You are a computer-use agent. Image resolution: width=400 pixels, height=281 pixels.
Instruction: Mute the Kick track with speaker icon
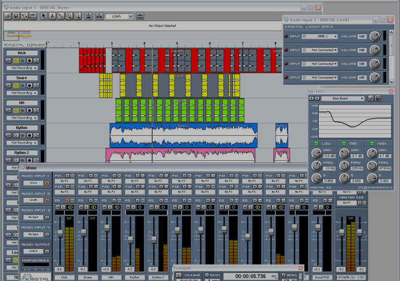(x=36, y=60)
